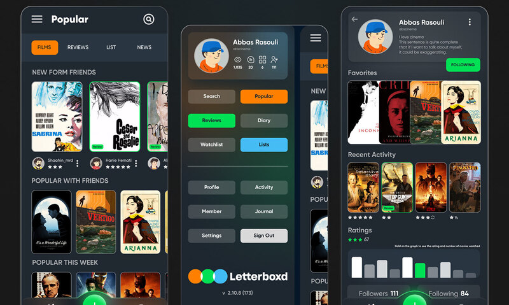Screen dimensions: 509x305
Task: Tap Abbas Rasouli avatar in side menu
Action: pos(211,56)
